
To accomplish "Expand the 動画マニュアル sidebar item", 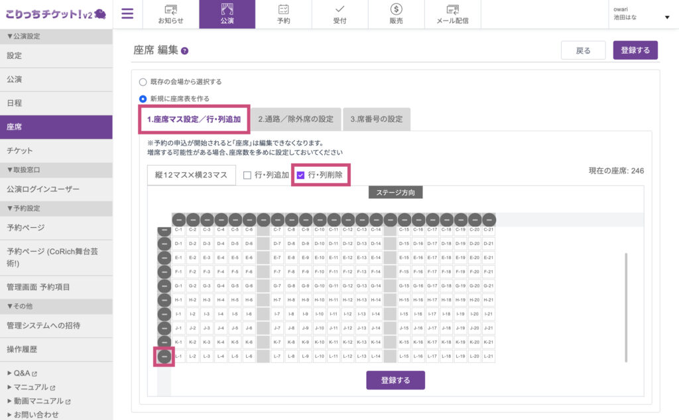I will 39,401.
